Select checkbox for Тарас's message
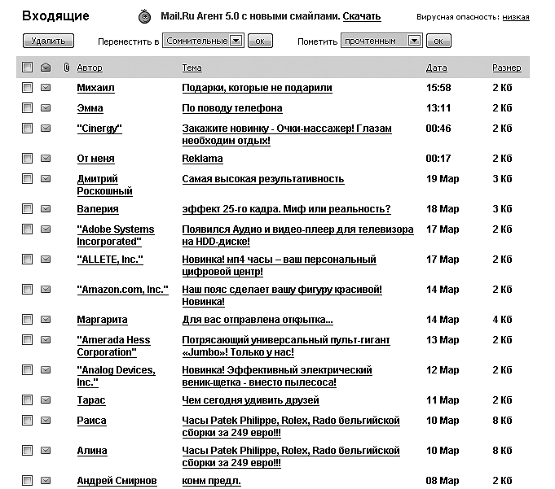This screenshot has width=555, height=489. [x=27, y=400]
